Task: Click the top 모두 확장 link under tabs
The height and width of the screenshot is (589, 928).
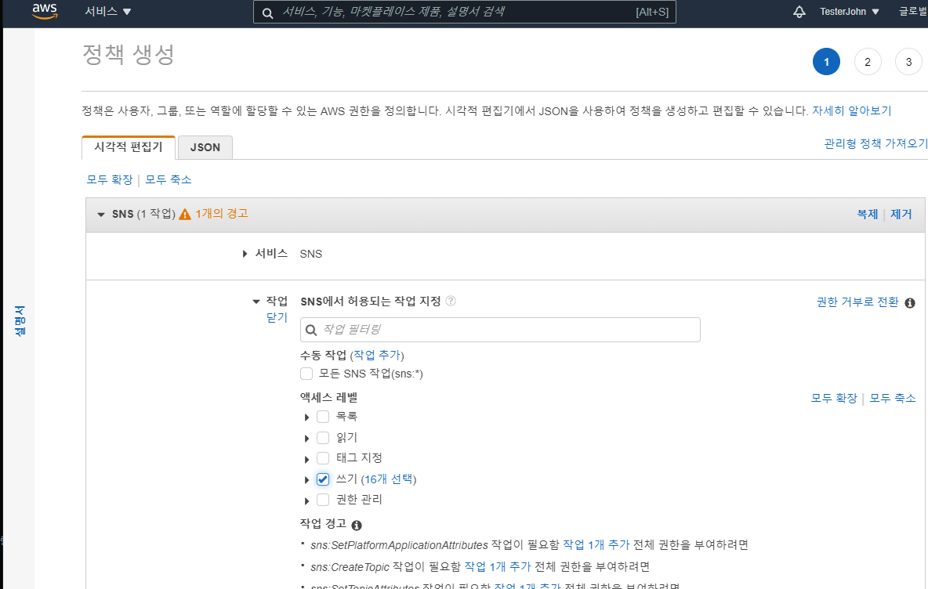Action: tap(110, 179)
